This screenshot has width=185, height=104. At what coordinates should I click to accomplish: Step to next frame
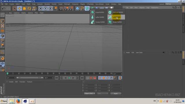point(73,78)
